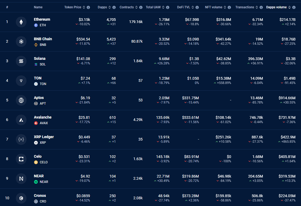Screen dimensions: 301x206
Task: Sort table by NFT volume arrows
Action: pos(225,7)
